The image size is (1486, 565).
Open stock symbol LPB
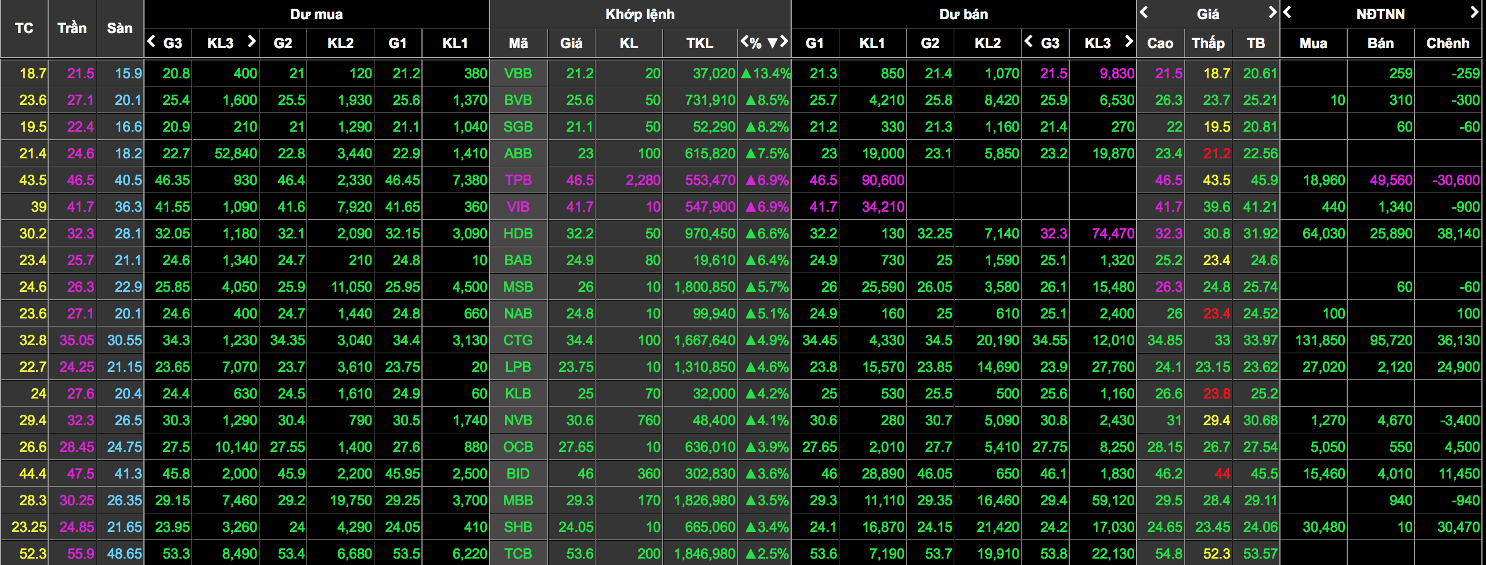pos(518,367)
